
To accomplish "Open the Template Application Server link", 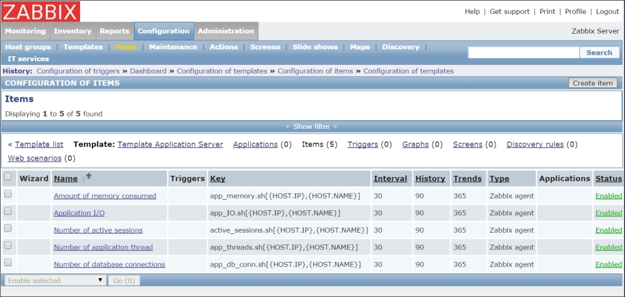I will pyautogui.click(x=170, y=144).
